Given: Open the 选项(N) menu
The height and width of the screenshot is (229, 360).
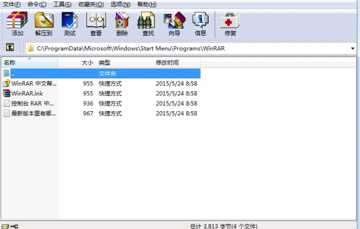Looking at the screenshot, I should click(120, 4).
